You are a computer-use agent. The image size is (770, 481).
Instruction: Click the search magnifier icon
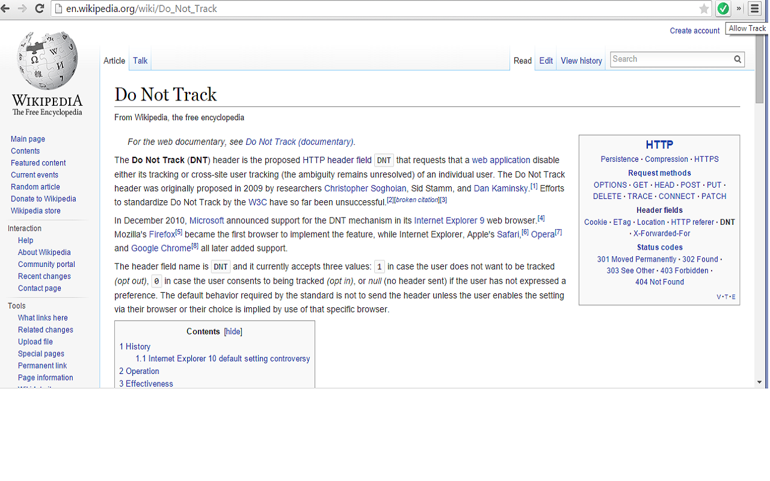point(738,59)
